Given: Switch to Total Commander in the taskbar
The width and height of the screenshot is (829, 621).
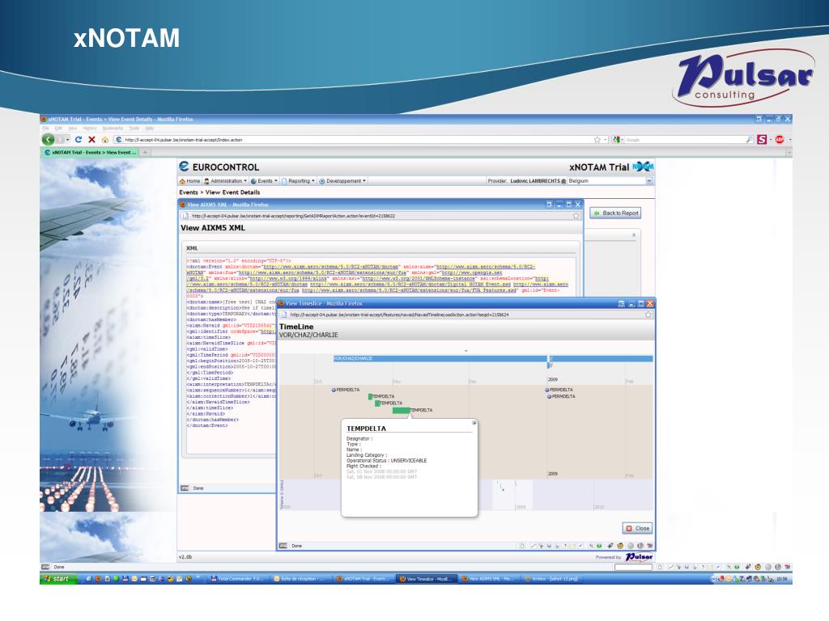Looking at the screenshot, I should tap(237, 579).
